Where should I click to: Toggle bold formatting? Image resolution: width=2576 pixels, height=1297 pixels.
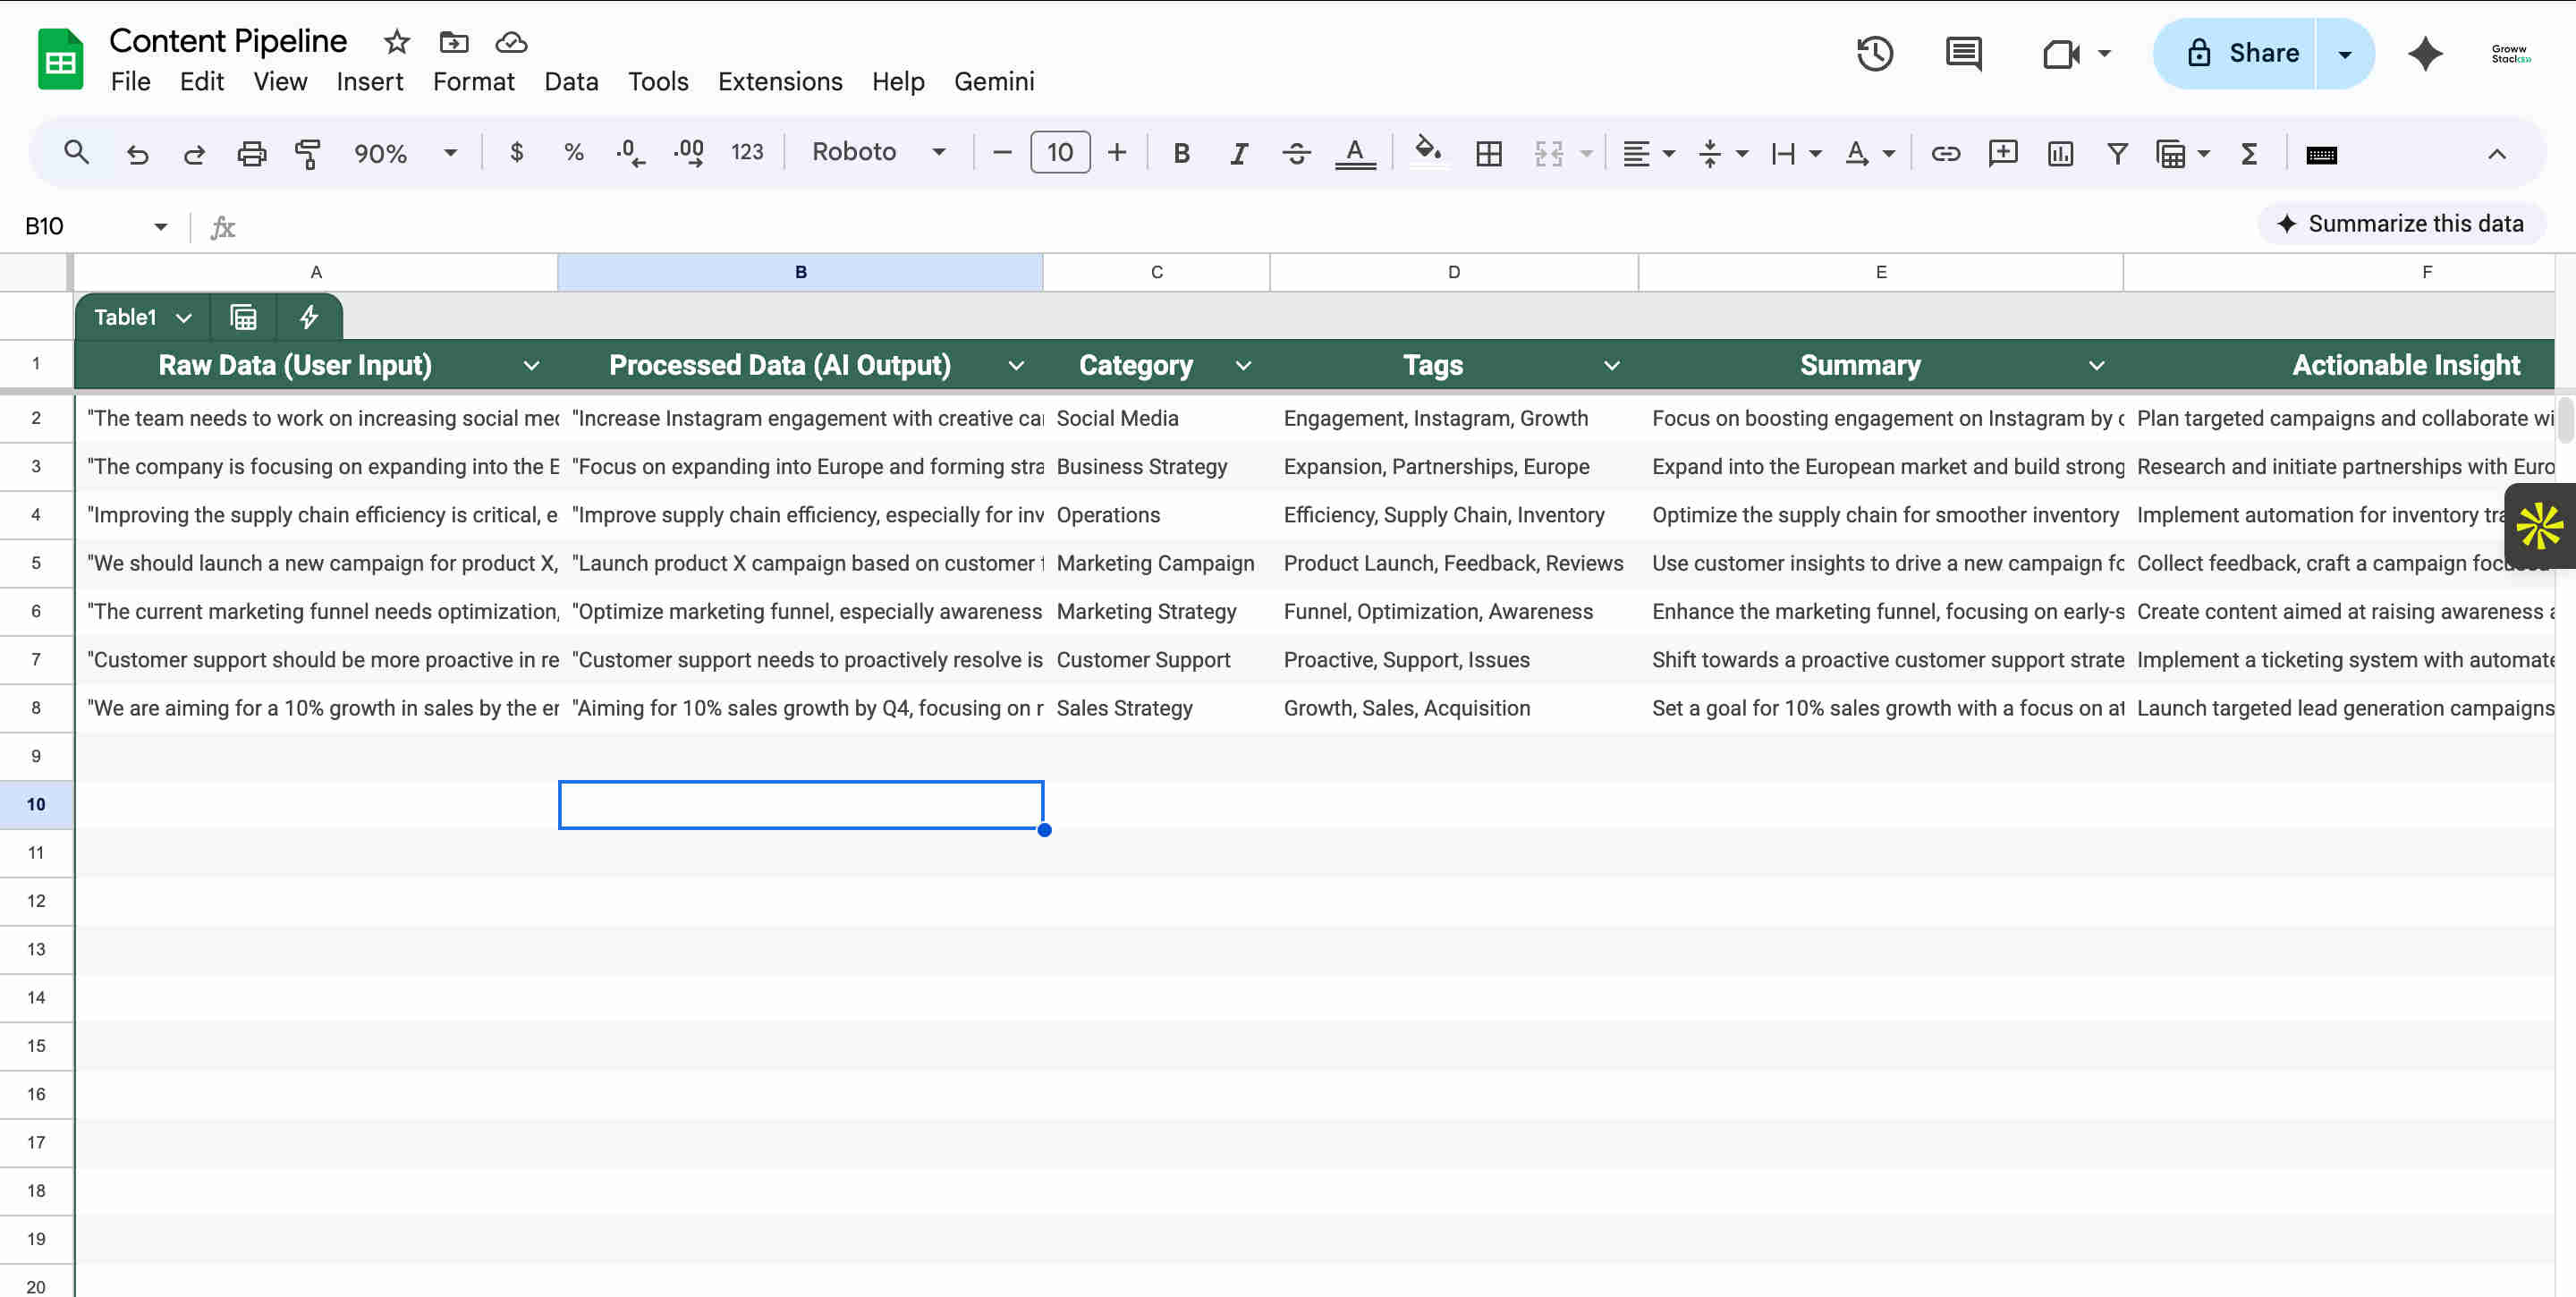[1181, 153]
